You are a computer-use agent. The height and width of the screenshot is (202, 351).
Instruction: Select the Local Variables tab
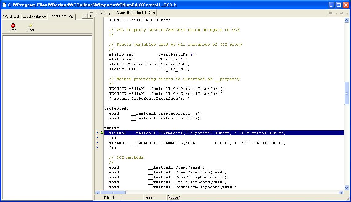click(x=34, y=17)
